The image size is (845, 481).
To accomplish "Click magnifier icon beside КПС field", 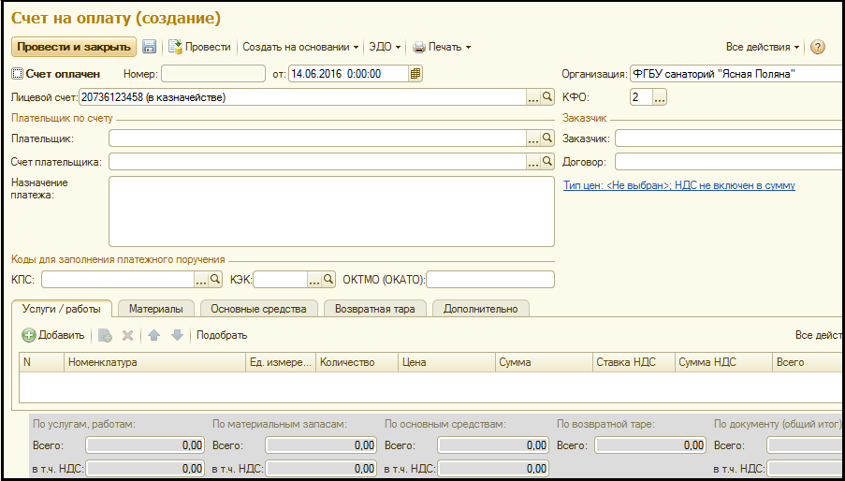I will [x=215, y=279].
